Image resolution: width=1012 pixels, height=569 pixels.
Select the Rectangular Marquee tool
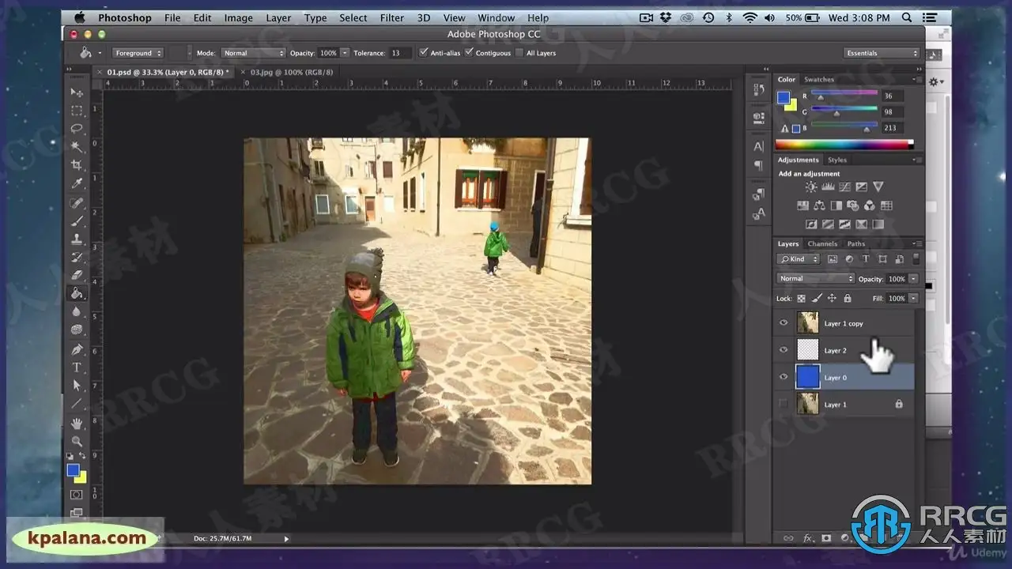tap(77, 111)
